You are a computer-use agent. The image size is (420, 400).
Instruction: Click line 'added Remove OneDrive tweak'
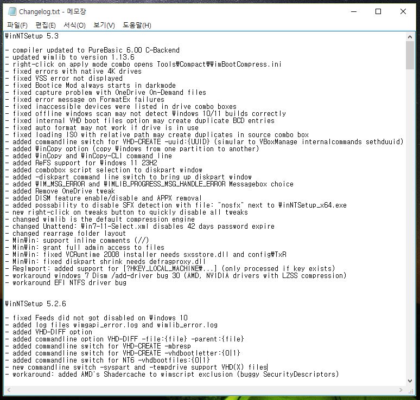click(60, 191)
